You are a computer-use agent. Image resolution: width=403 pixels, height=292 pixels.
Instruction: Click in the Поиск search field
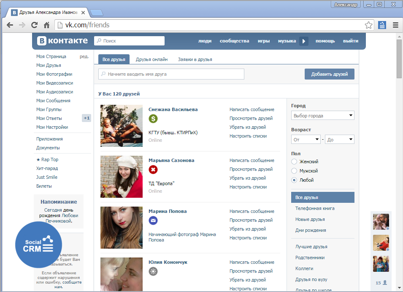130,41
